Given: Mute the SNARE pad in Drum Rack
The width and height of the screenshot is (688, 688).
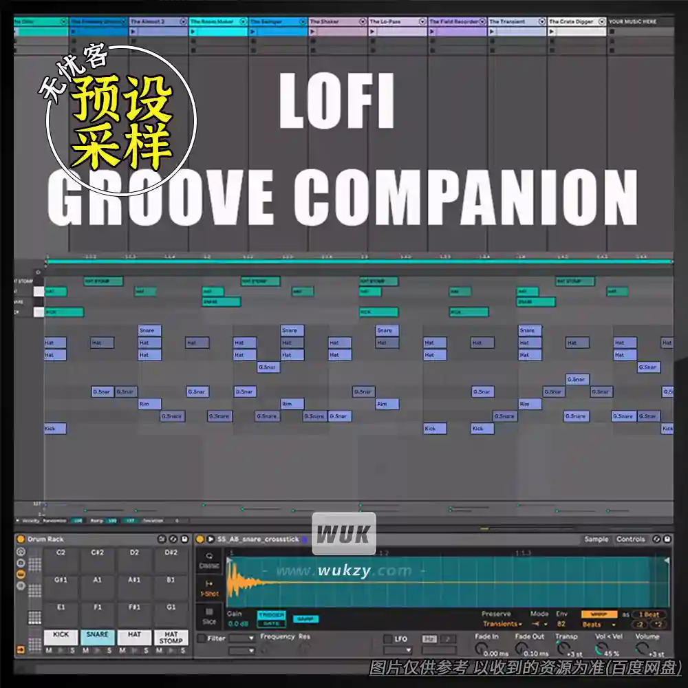Looking at the screenshot, I should (85, 650).
